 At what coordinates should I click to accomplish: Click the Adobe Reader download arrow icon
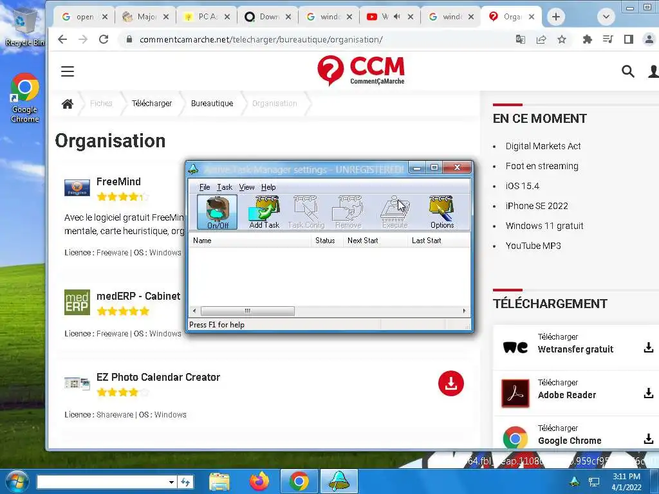pyautogui.click(x=649, y=393)
